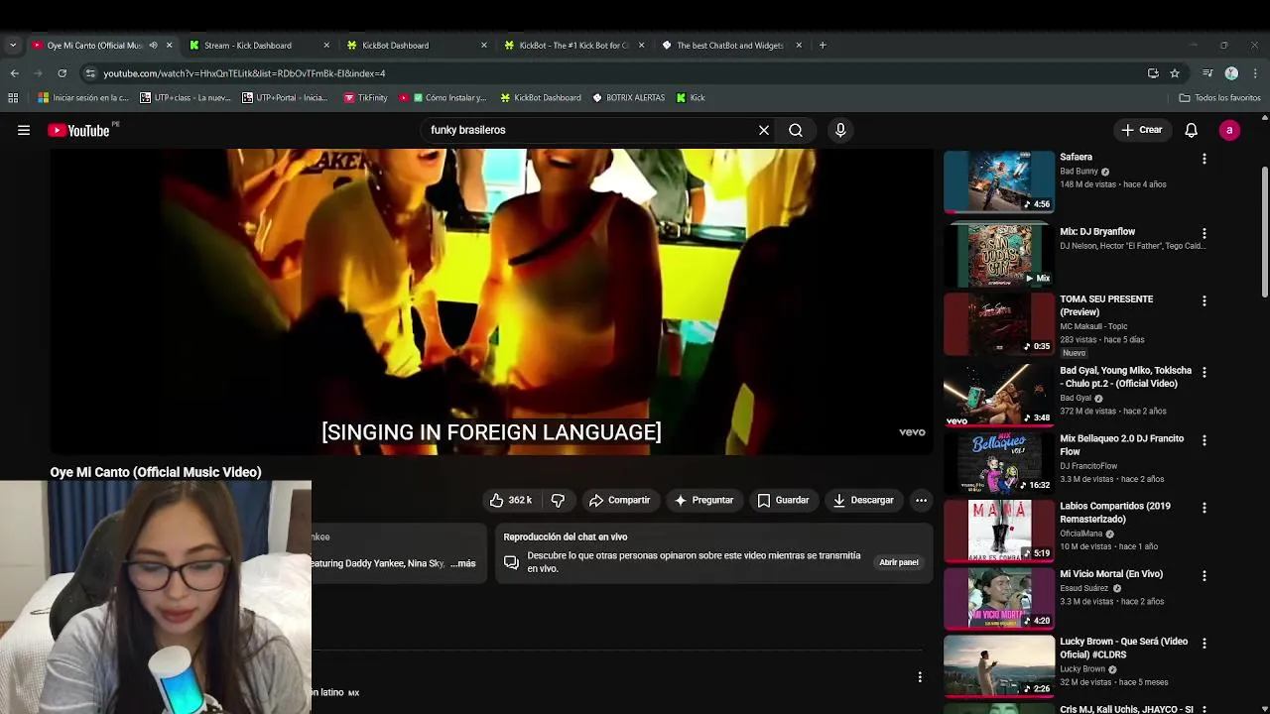Open BOTRIX ALERTAS bookmark
The width and height of the screenshot is (1270, 714).
coord(628,97)
